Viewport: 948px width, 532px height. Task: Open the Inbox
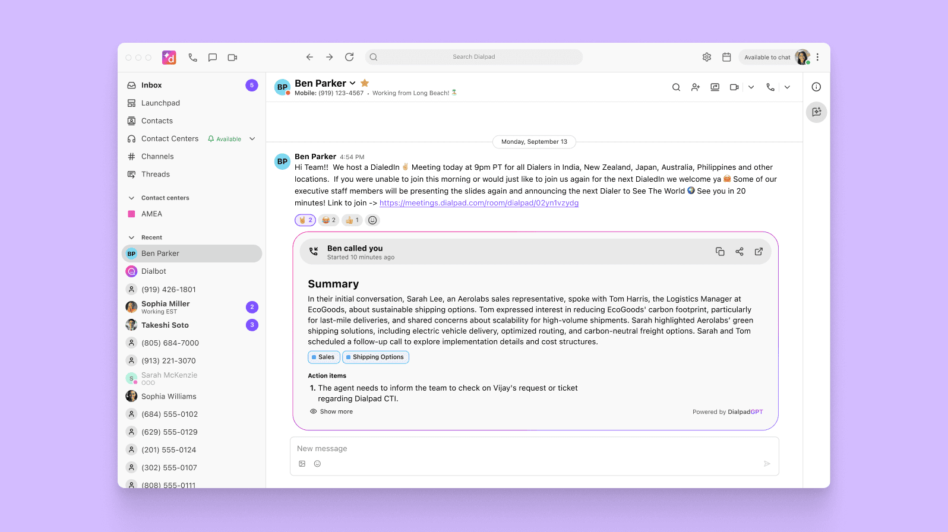[x=151, y=85]
